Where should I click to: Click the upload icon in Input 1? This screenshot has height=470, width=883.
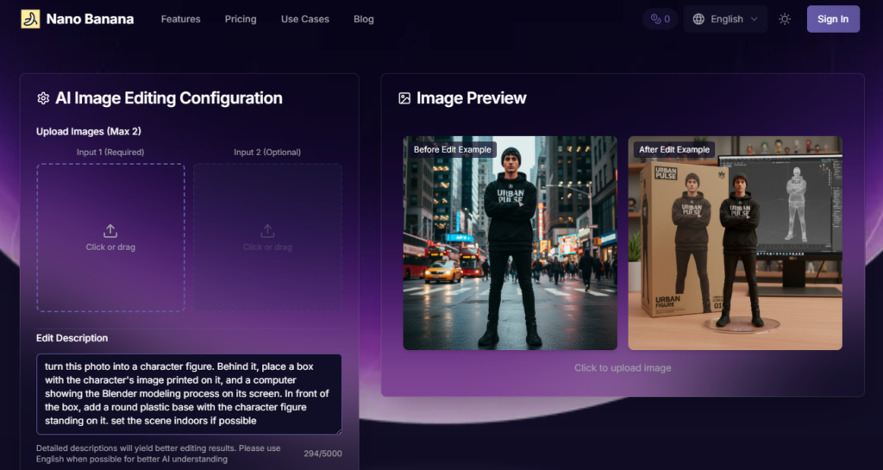coord(110,231)
